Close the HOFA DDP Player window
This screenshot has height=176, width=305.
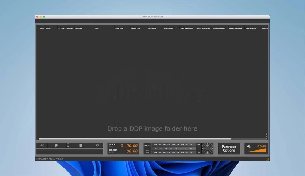pos(37,17)
